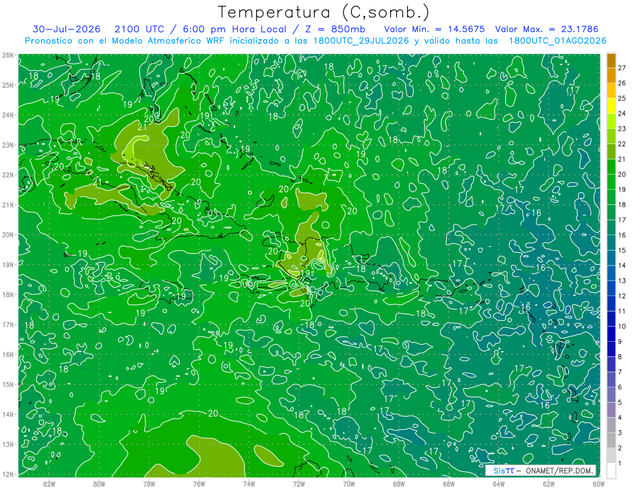Click the green legend swatch labeled 20
The height and width of the screenshot is (491, 636).
(x=611, y=167)
